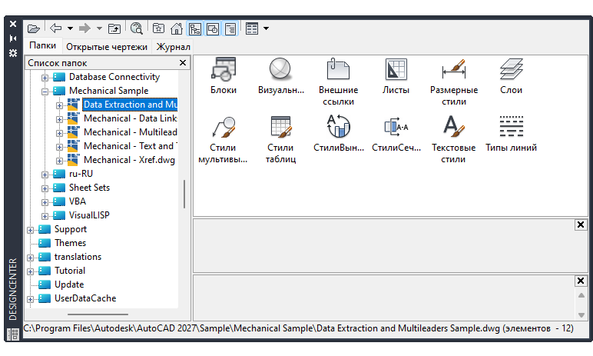Expand the Data Extraction and Multileaders drawing node

(x=59, y=105)
